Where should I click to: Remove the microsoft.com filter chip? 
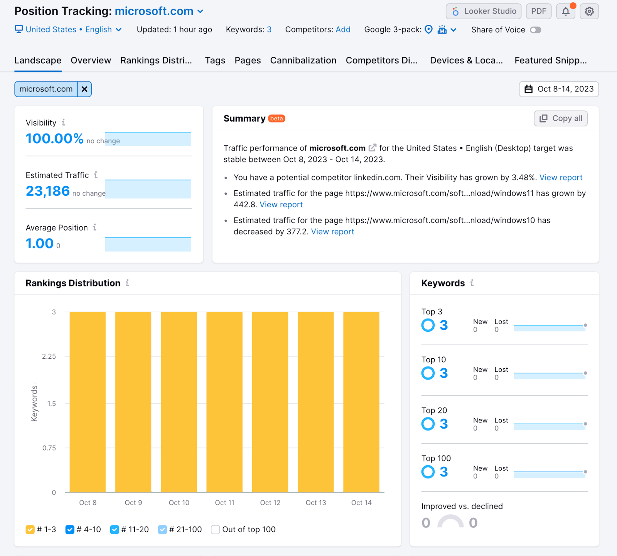pyautogui.click(x=84, y=89)
